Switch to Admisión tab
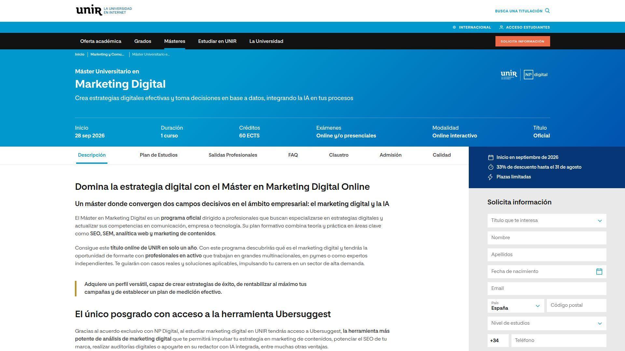This screenshot has width=625, height=351. pyautogui.click(x=390, y=155)
